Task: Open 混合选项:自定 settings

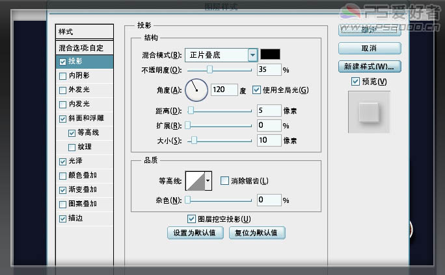Action: [85, 47]
